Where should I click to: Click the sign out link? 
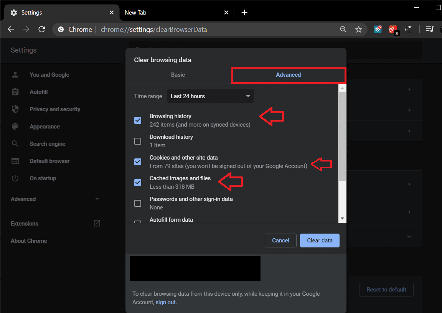[x=165, y=302]
